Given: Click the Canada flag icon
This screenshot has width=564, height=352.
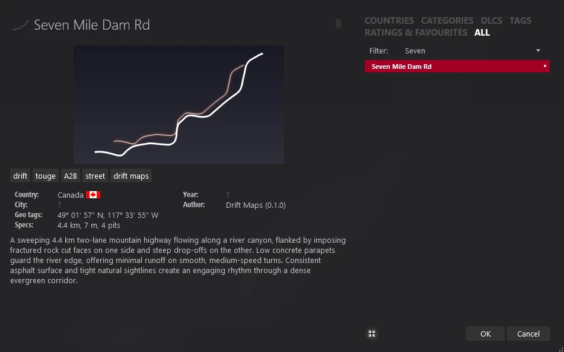Looking at the screenshot, I should click(x=93, y=195).
